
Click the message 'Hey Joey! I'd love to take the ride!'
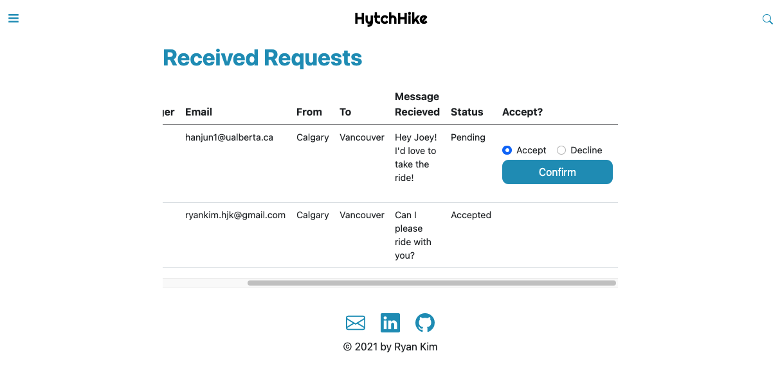click(x=416, y=157)
